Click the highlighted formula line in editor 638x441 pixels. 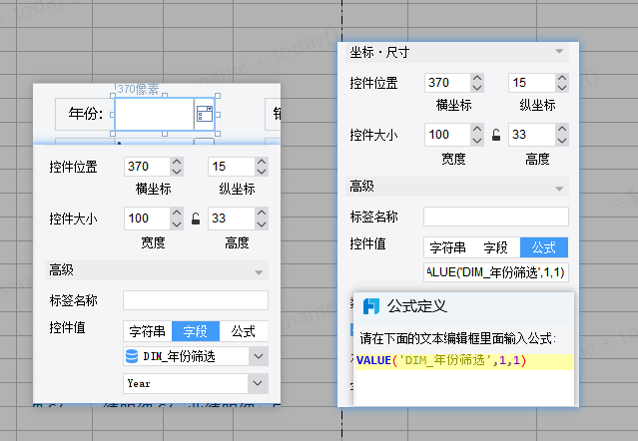pyautogui.click(x=465, y=361)
